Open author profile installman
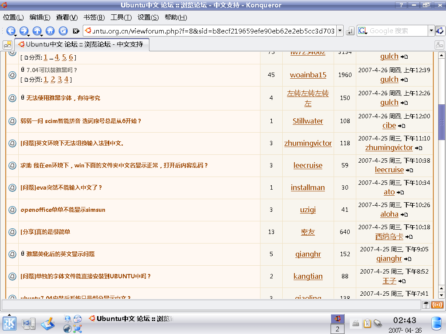The image size is (446, 334). (308, 187)
